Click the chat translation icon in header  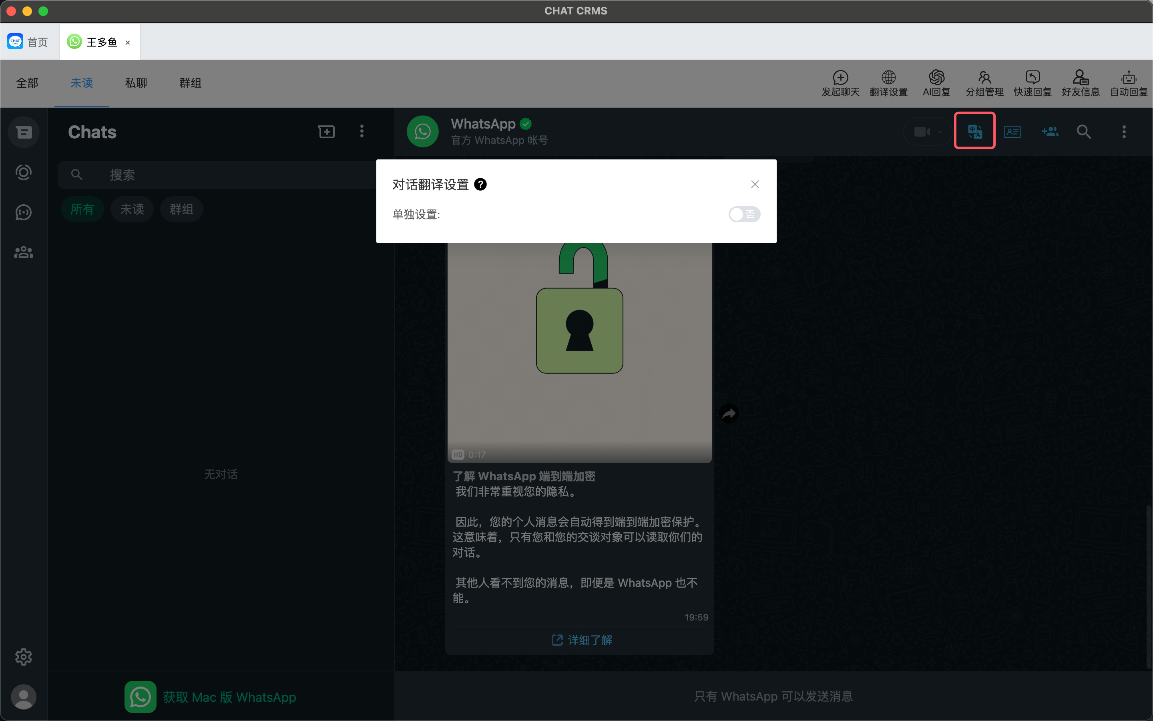click(974, 131)
